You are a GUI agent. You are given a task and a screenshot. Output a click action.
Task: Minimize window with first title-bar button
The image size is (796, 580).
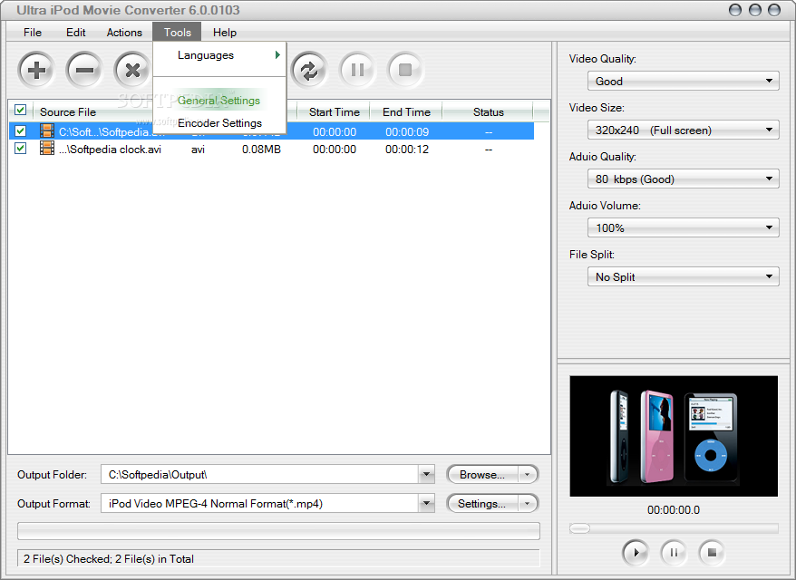coord(735,10)
